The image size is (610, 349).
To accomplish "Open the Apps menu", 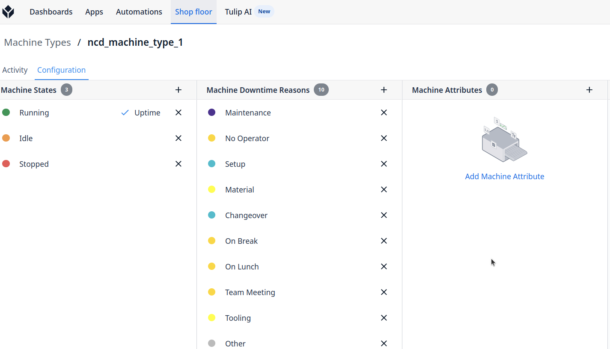I will coord(94,12).
